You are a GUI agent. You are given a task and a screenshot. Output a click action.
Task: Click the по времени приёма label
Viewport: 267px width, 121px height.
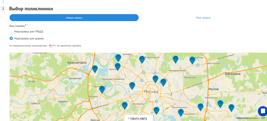click(x=69, y=46)
